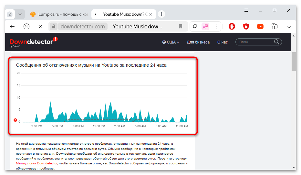Open the reviews speech bubble icon
The width and height of the screenshot is (301, 175).
click(x=195, y=26)
